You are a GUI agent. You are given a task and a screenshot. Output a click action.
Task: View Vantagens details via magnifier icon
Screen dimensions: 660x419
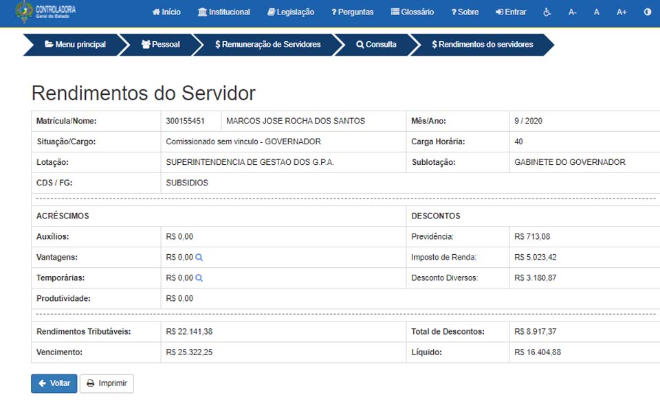coord(199,258)
